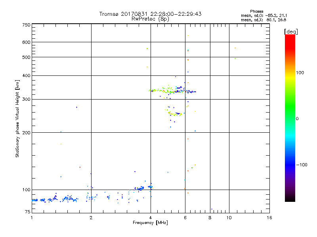Click the y-axis tick label '300'

tap(26, 100)
